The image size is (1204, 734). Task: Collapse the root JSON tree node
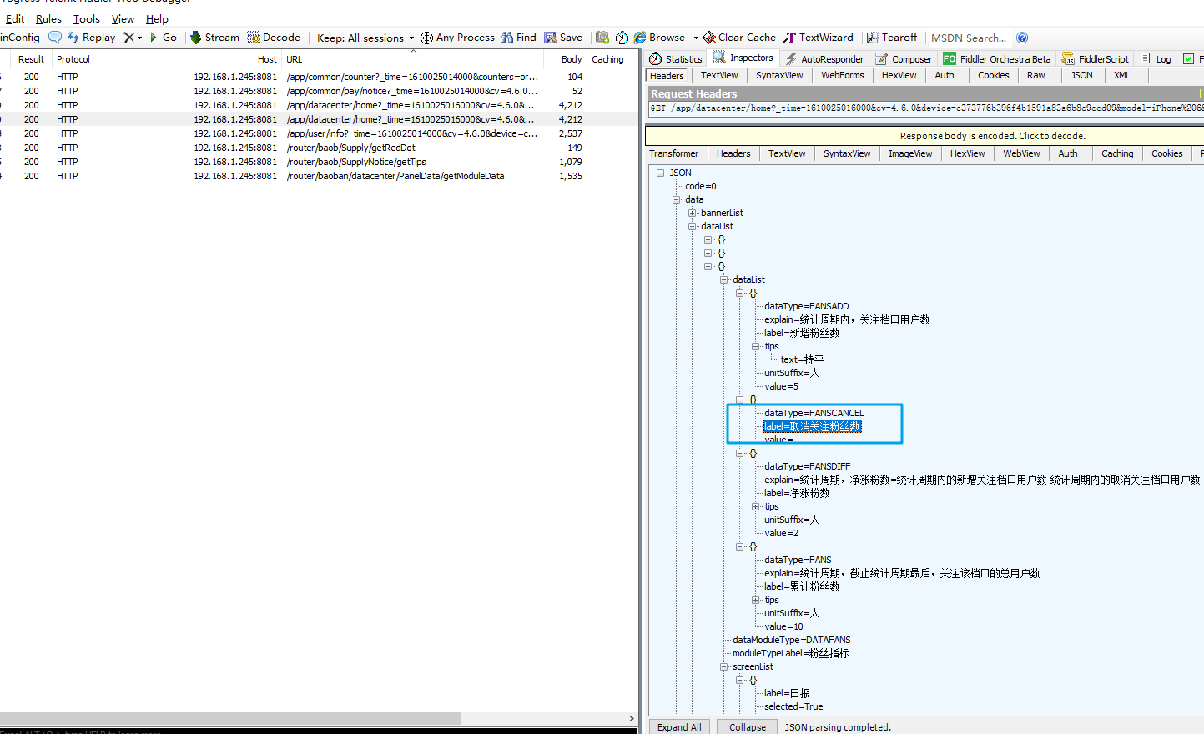tap(661, 173)
